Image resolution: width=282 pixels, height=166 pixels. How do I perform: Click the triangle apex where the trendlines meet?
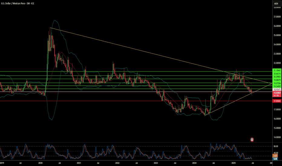tap(272, 83)
